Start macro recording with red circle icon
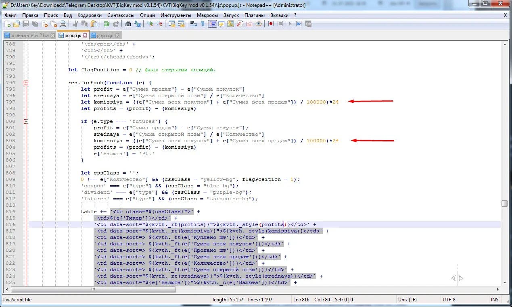The image size is (512, 307). pos(271,24)
